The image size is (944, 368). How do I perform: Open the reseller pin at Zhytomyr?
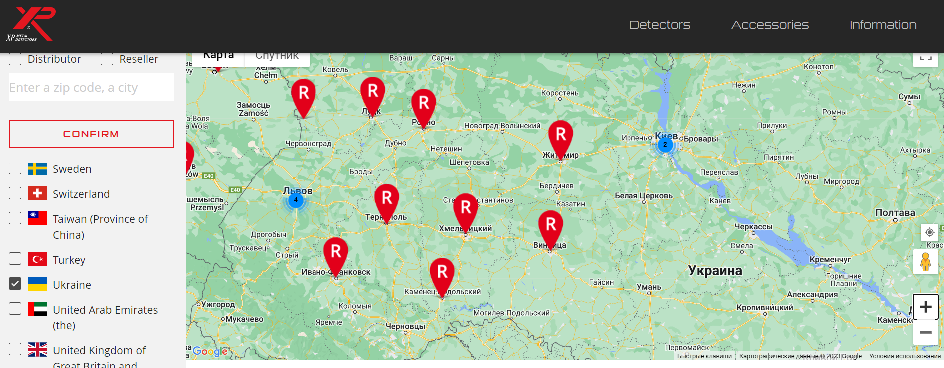(561, 140)
